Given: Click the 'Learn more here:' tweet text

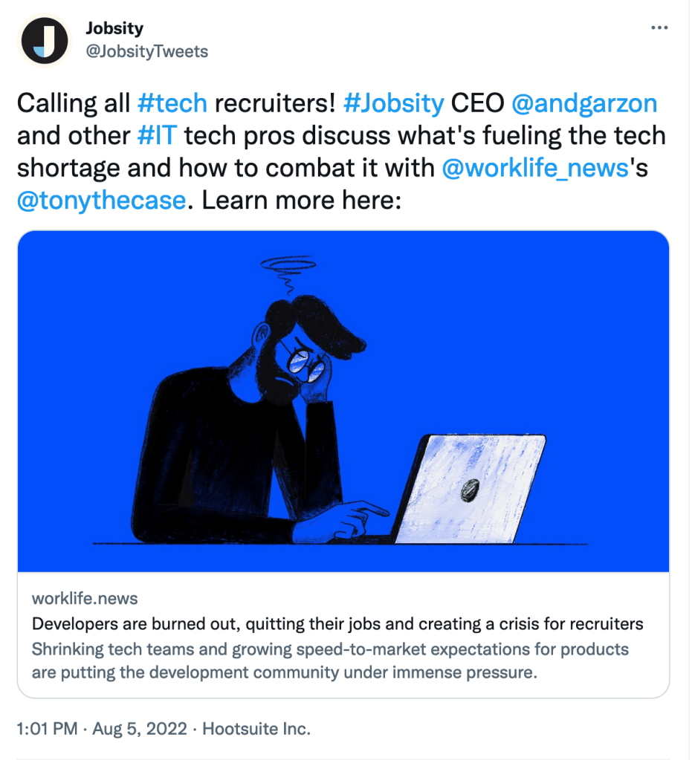Looking at the screenshot, I should coord(301,201).
